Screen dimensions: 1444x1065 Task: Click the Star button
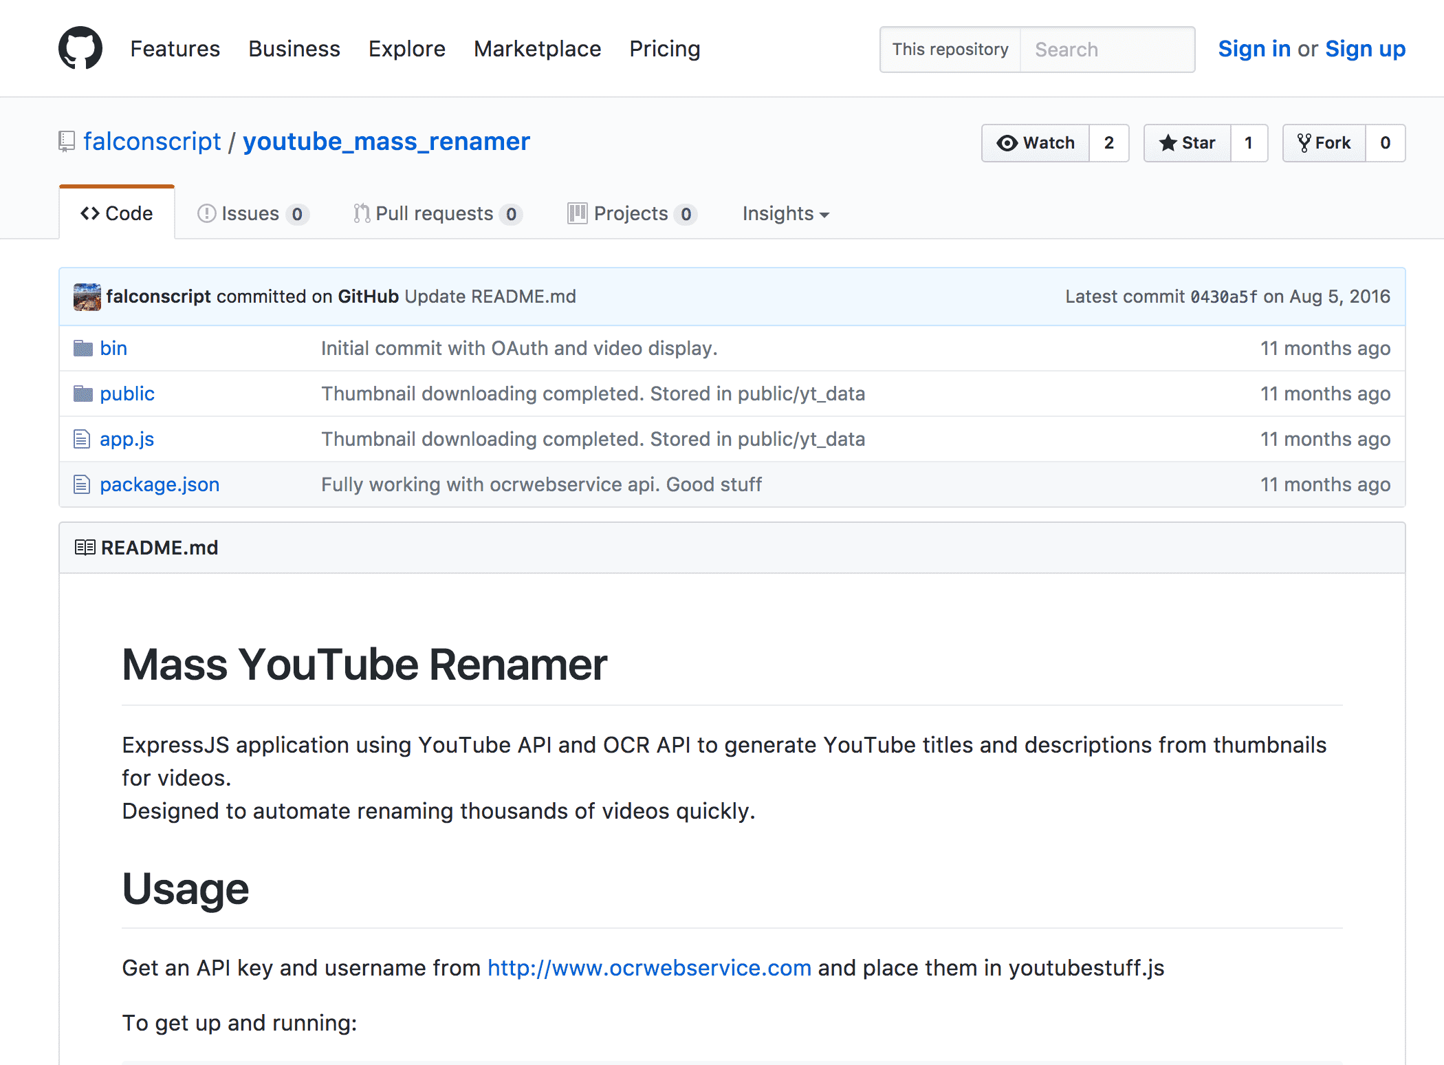click(x=1188, y=143)
